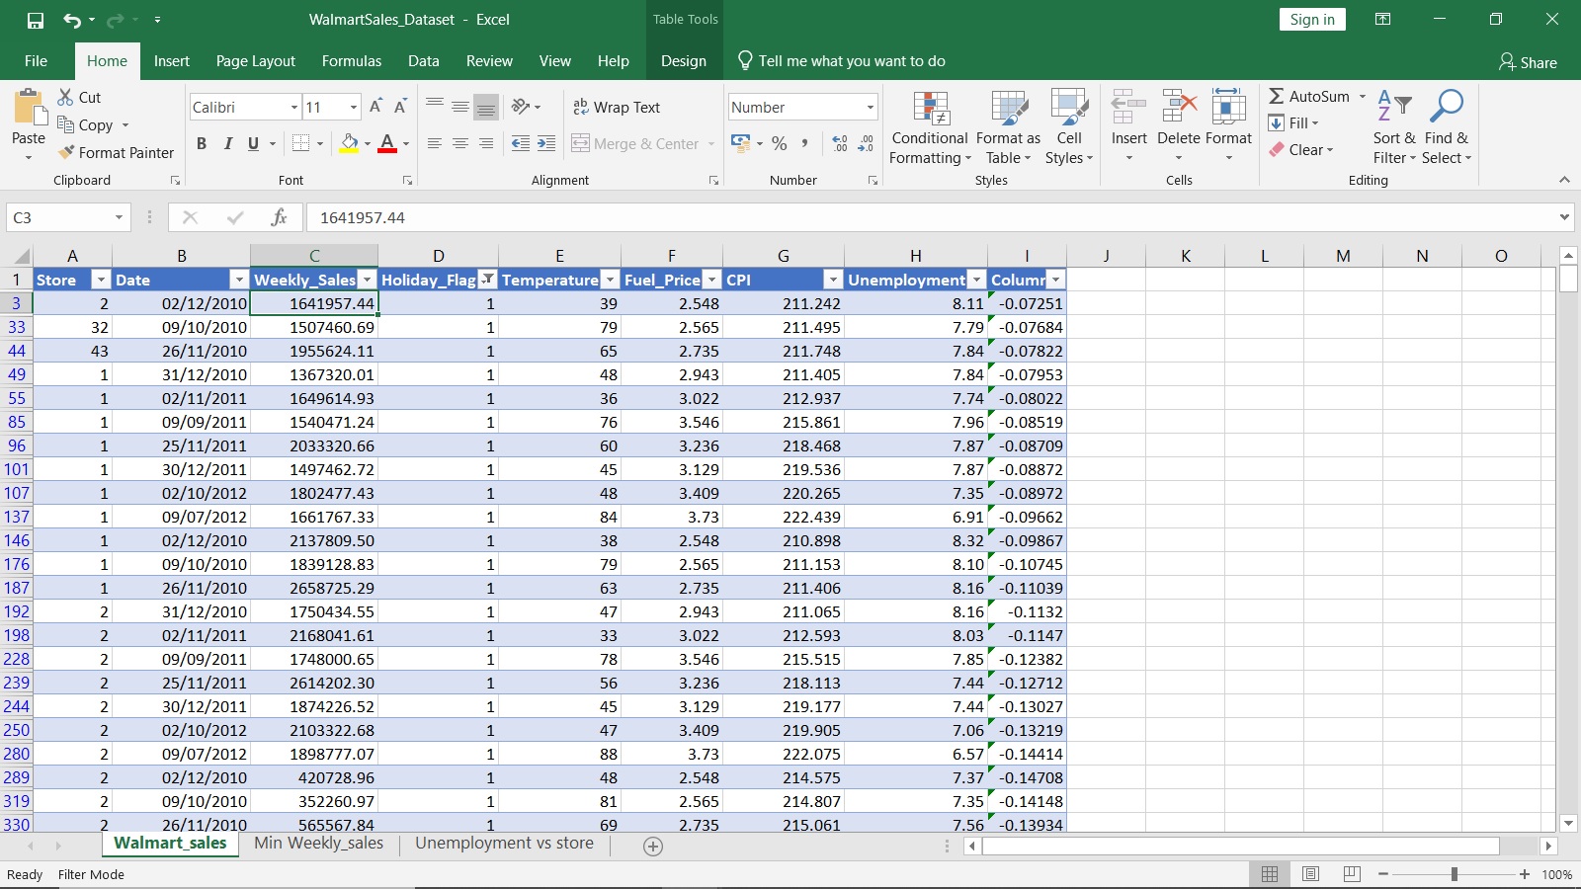Click the Clear button
The width and height of the screenshot is (1581, 889).
point(1300,150)
